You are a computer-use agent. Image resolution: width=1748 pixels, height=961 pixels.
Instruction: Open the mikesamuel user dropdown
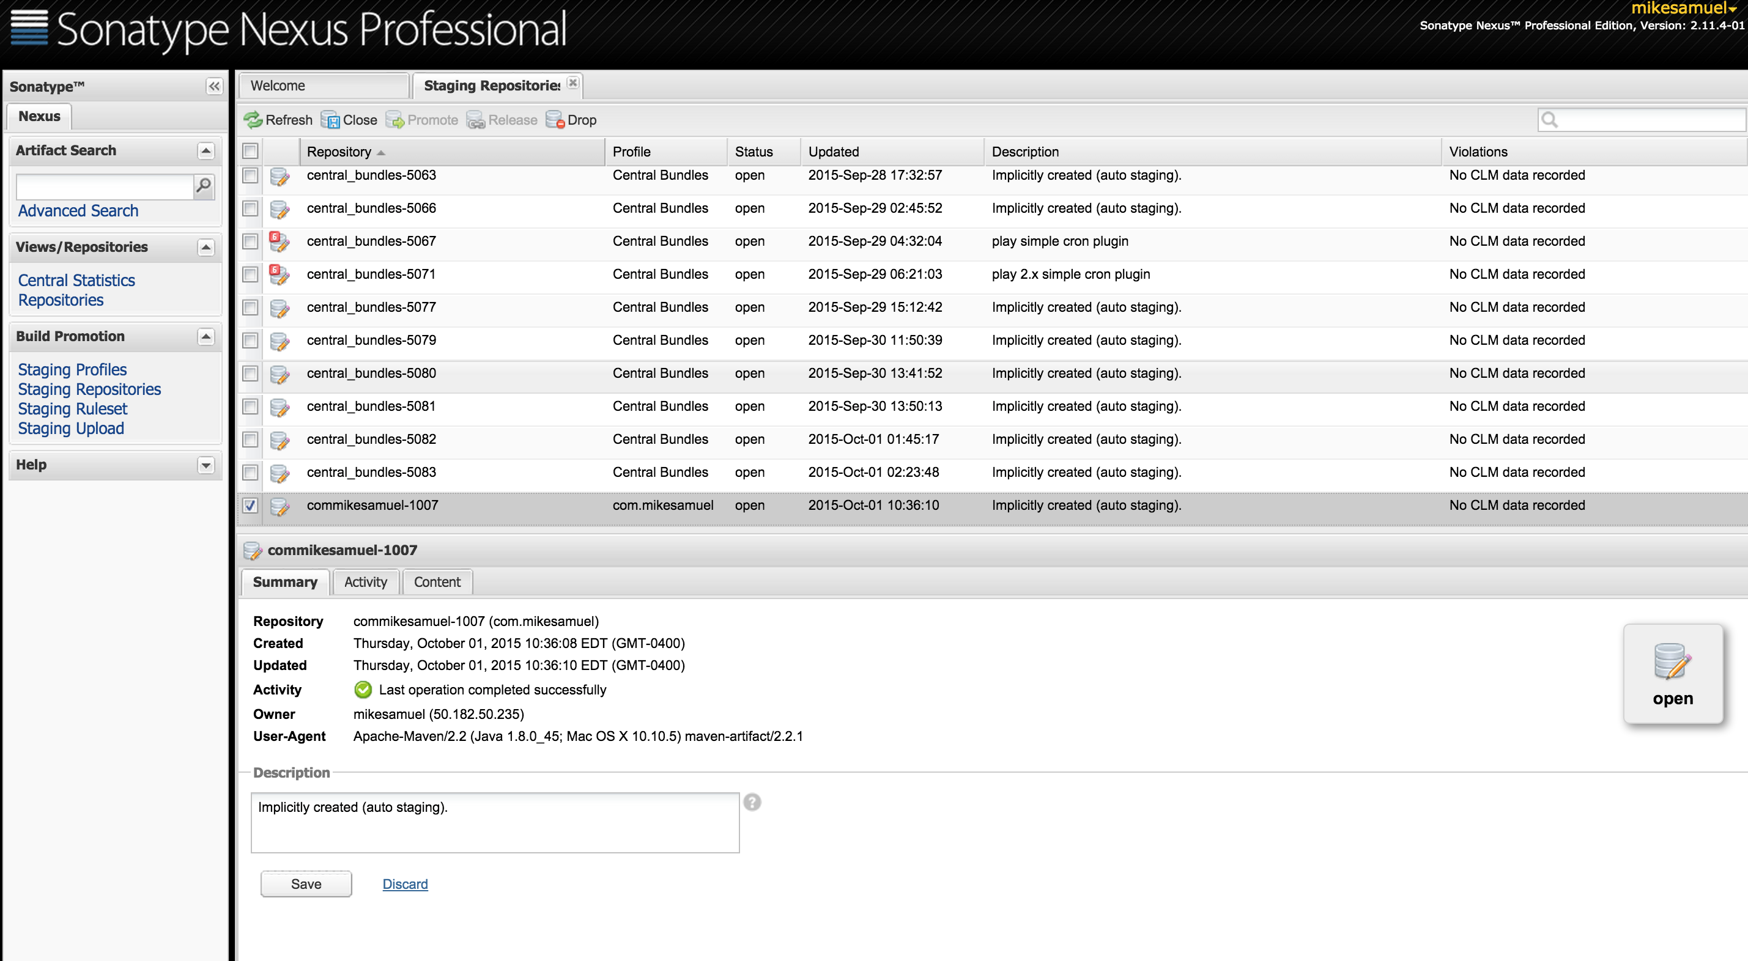[x=1684, y=9]
